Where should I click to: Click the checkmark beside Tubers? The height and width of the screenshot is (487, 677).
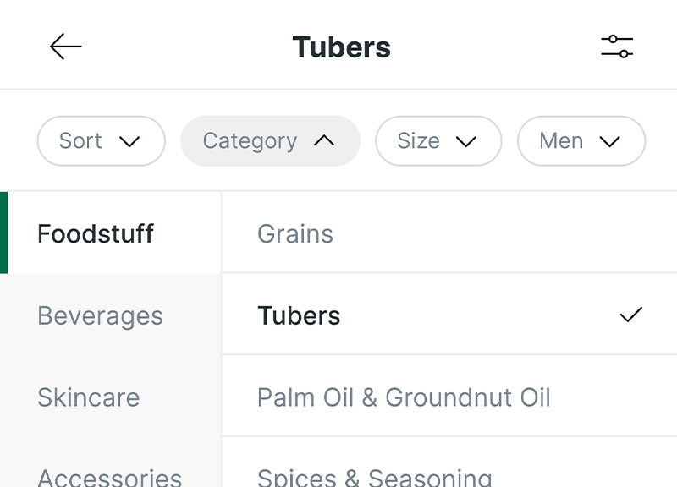pos(631,315)
